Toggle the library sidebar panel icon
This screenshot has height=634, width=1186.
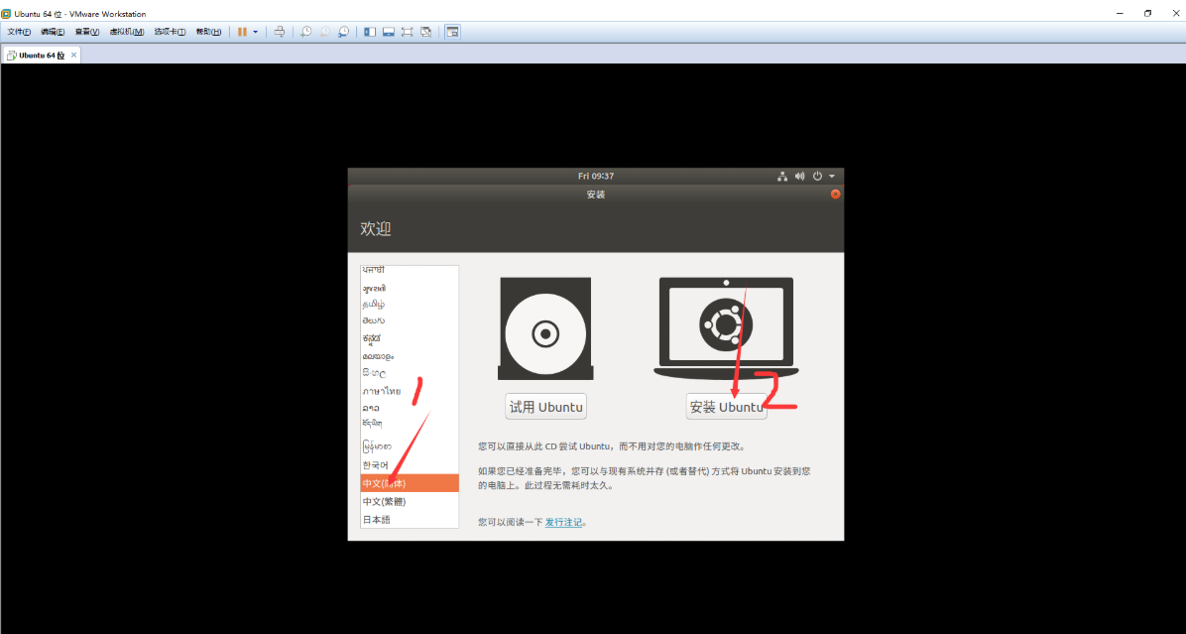coord(370,32)
